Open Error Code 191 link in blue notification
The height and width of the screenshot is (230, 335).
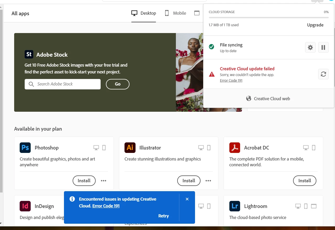point(106,206)
